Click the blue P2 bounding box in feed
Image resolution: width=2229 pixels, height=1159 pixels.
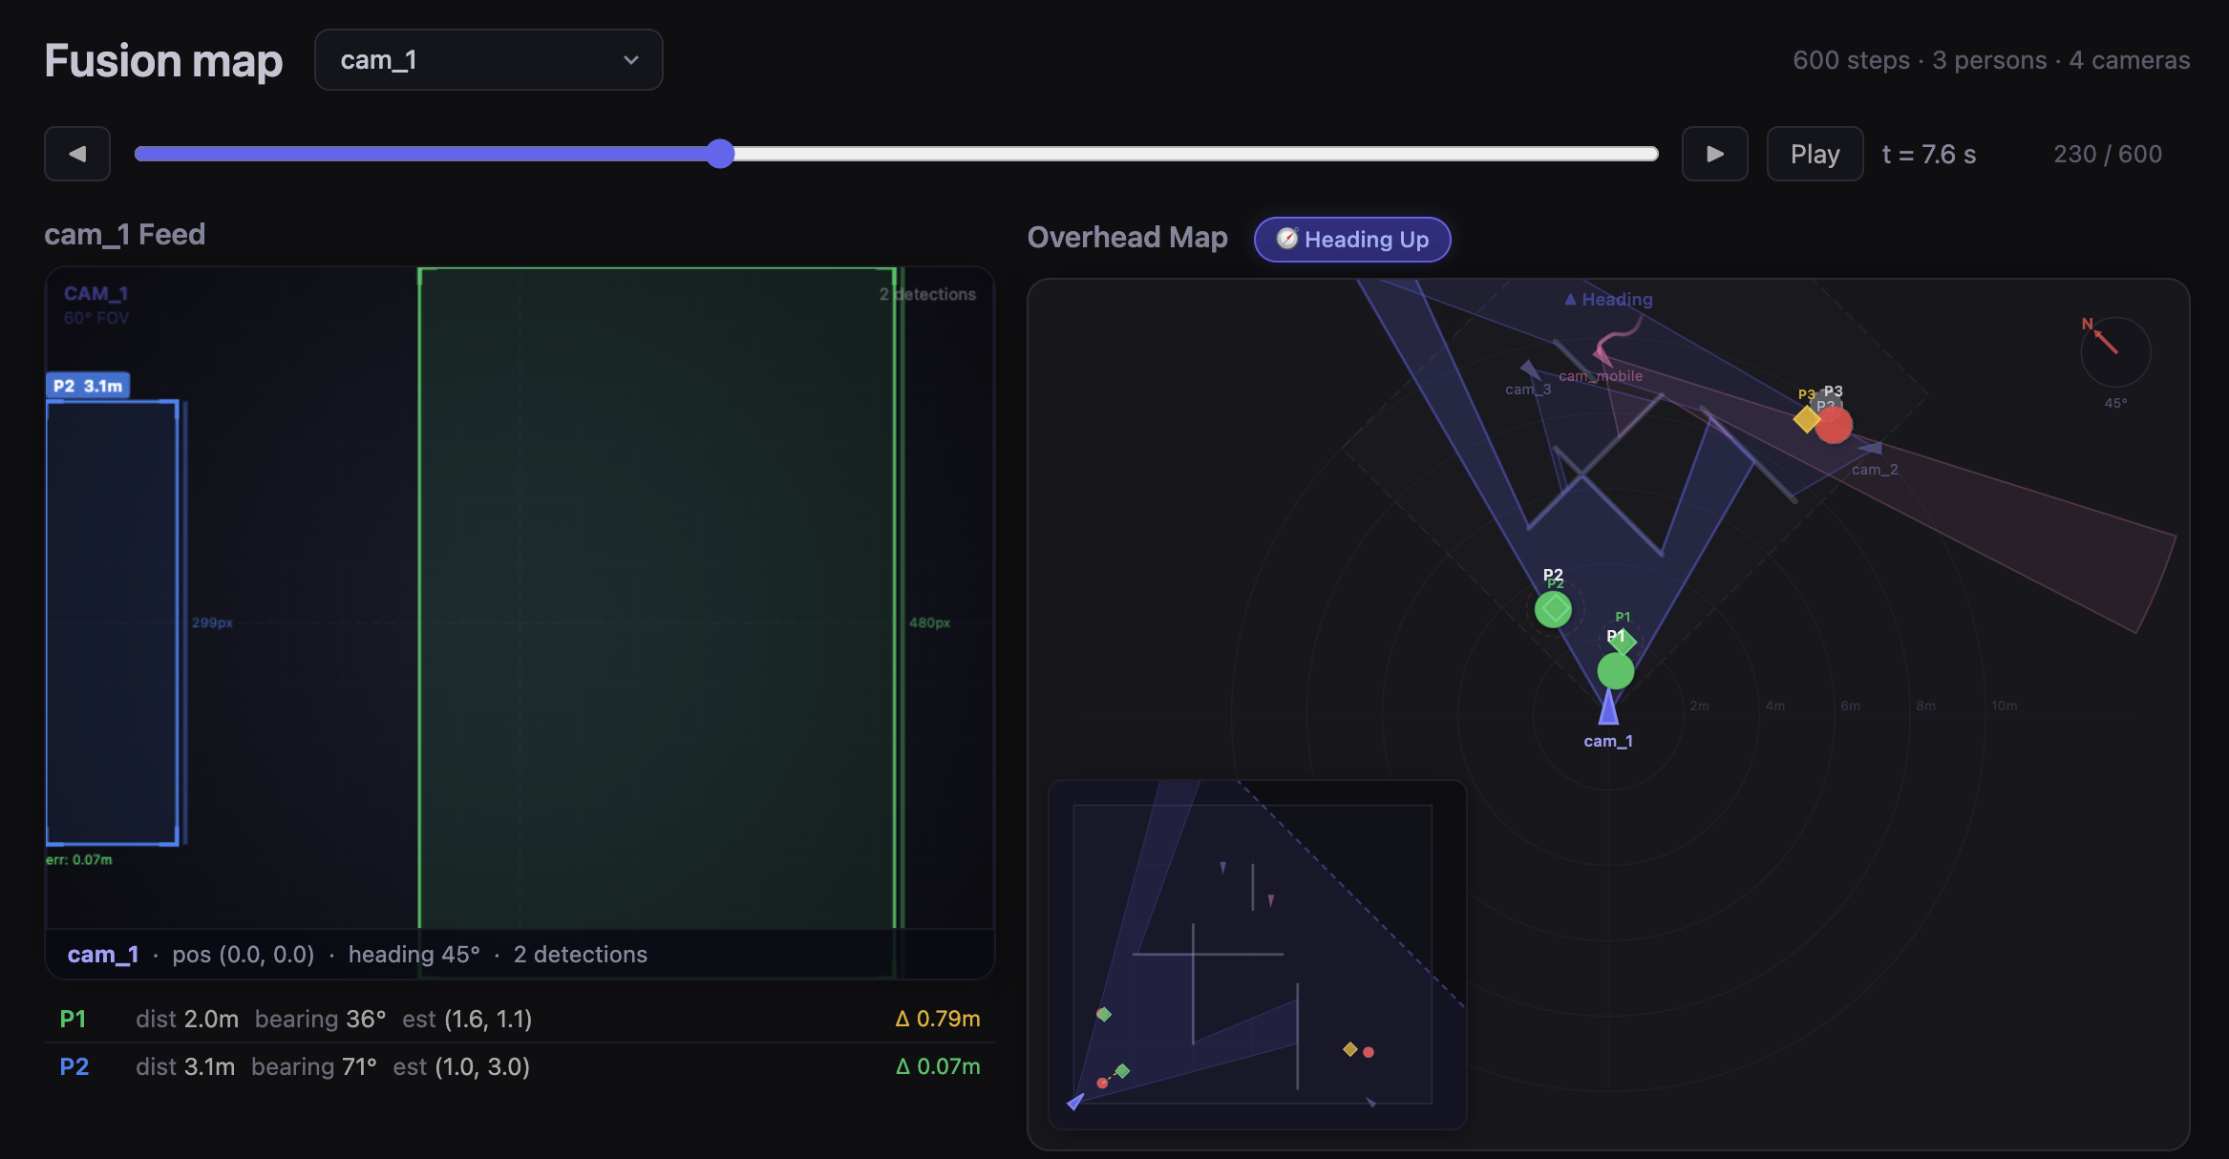[x=113, y=622]
